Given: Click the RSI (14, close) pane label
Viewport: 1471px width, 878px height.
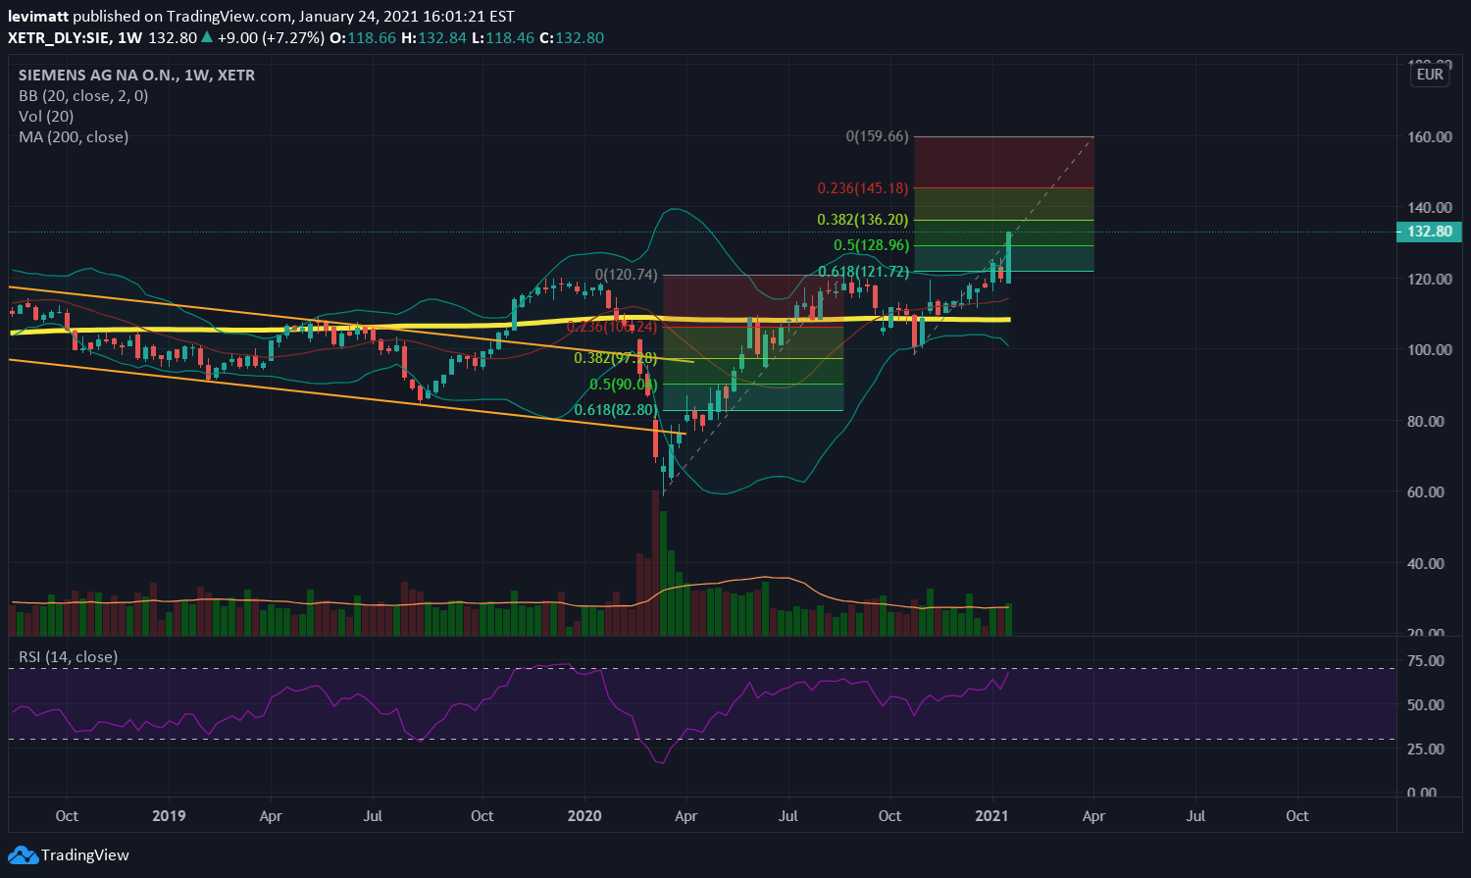Looking at the screenshot, I should pyautogui.click(x=68, y=656).
